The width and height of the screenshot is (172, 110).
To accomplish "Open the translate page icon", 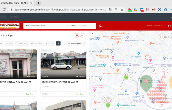I will coord(110,9).
